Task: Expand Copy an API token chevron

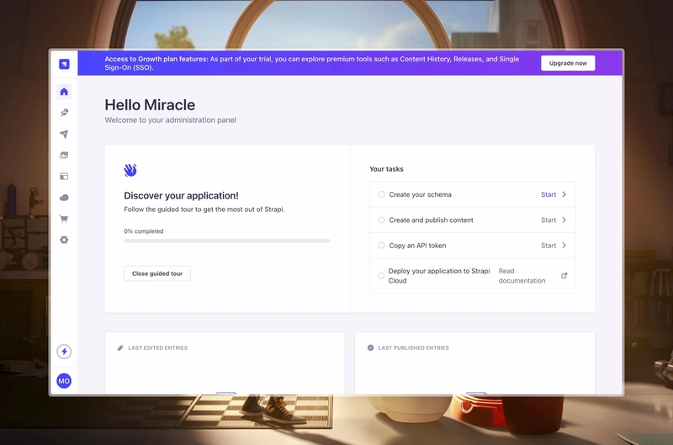Action: pos(564,246)
